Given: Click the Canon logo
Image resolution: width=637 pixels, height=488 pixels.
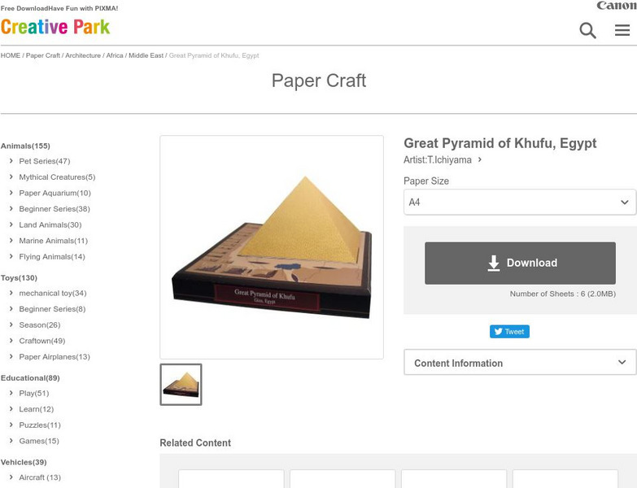Looking at the screenshot, I should [x=617, y=5].
